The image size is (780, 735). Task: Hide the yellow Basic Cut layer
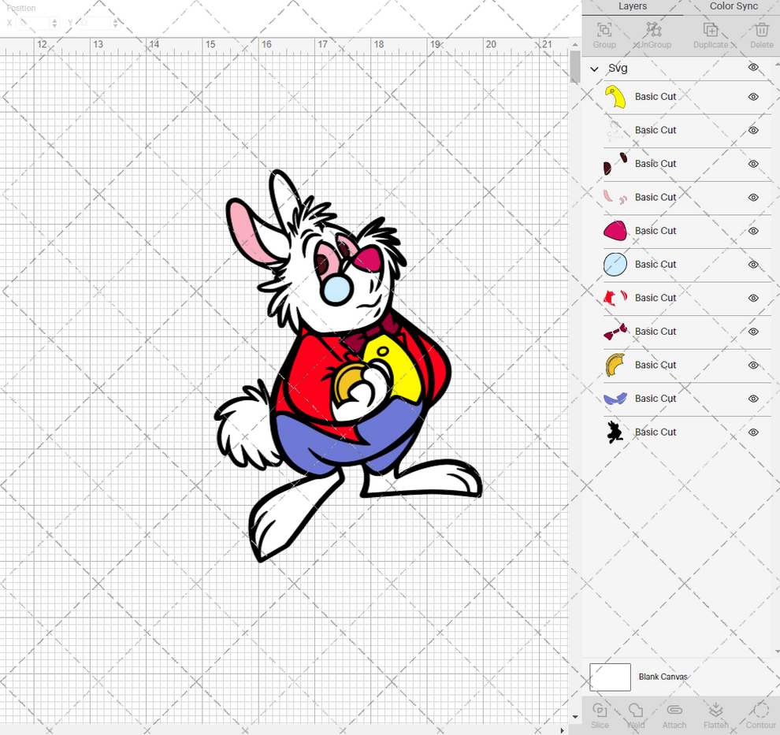[753, 96]
